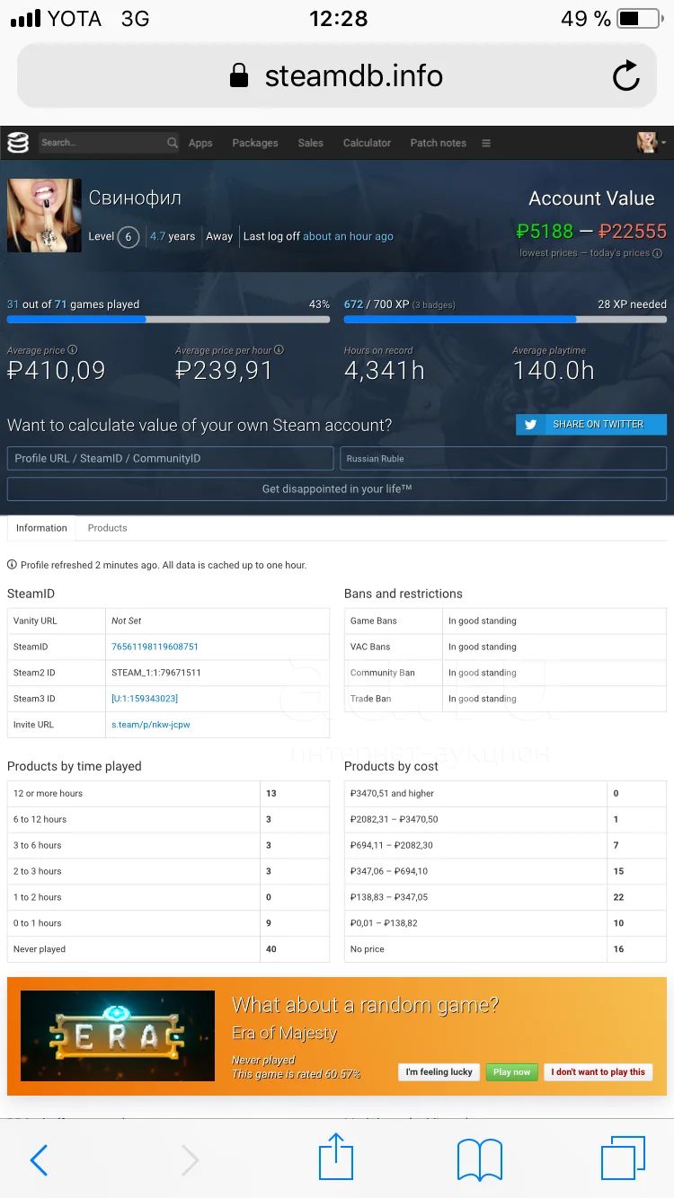Click the I'm feeling lucky button
The width and height of the screenshot is (674, 1198).
[x=439, y=1072]
